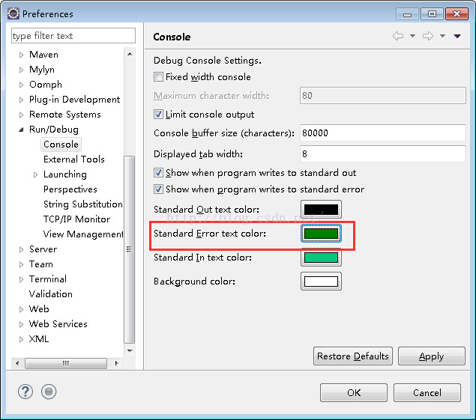The height and width of the screenshot is (420, 476).
Task: Click the Console buffer size field
Action: (383, 133)
